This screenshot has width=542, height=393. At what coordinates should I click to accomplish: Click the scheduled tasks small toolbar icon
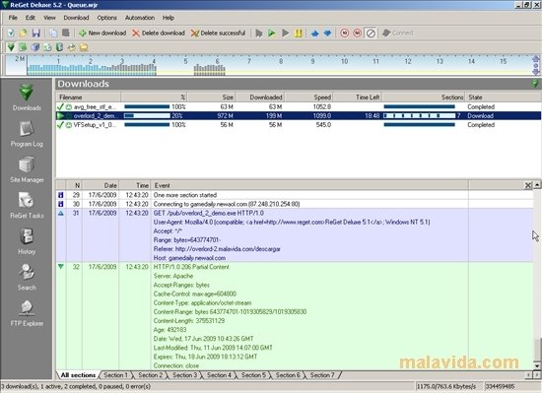point(47,47)
